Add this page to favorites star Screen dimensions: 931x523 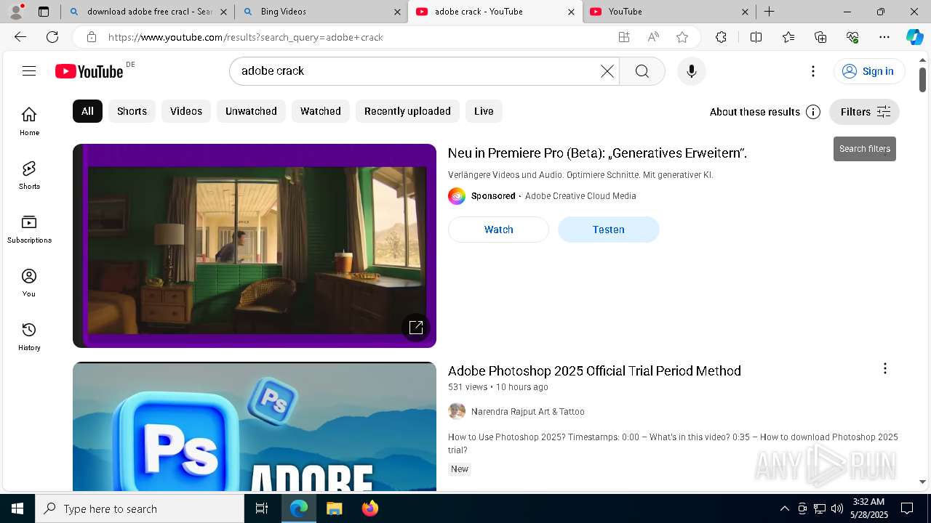click(x=682, y=37)
